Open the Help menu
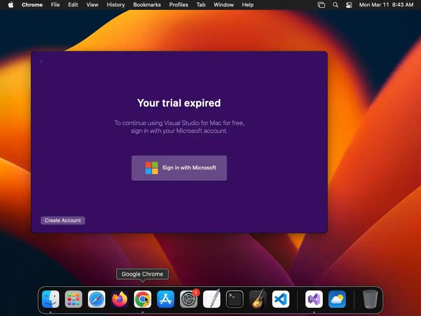 point(248,5)
